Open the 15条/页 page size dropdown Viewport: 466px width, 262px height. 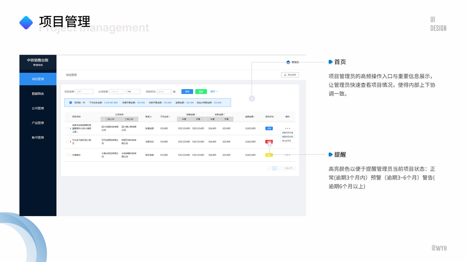tap(289, 169)
